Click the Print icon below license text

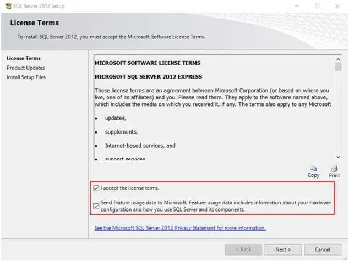click(334, 169)
